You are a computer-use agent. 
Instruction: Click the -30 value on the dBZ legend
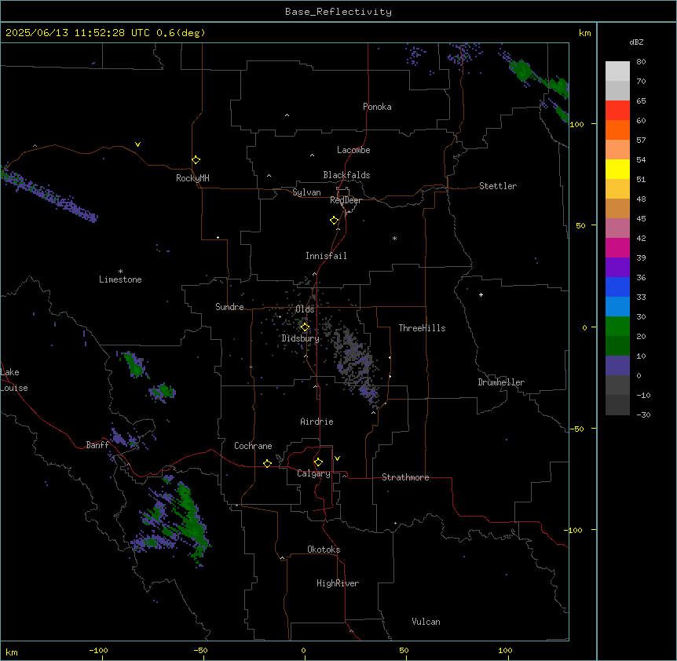click(x=643, y=414)
